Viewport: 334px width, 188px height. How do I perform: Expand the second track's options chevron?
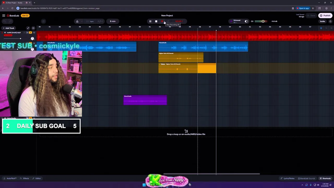34,43
